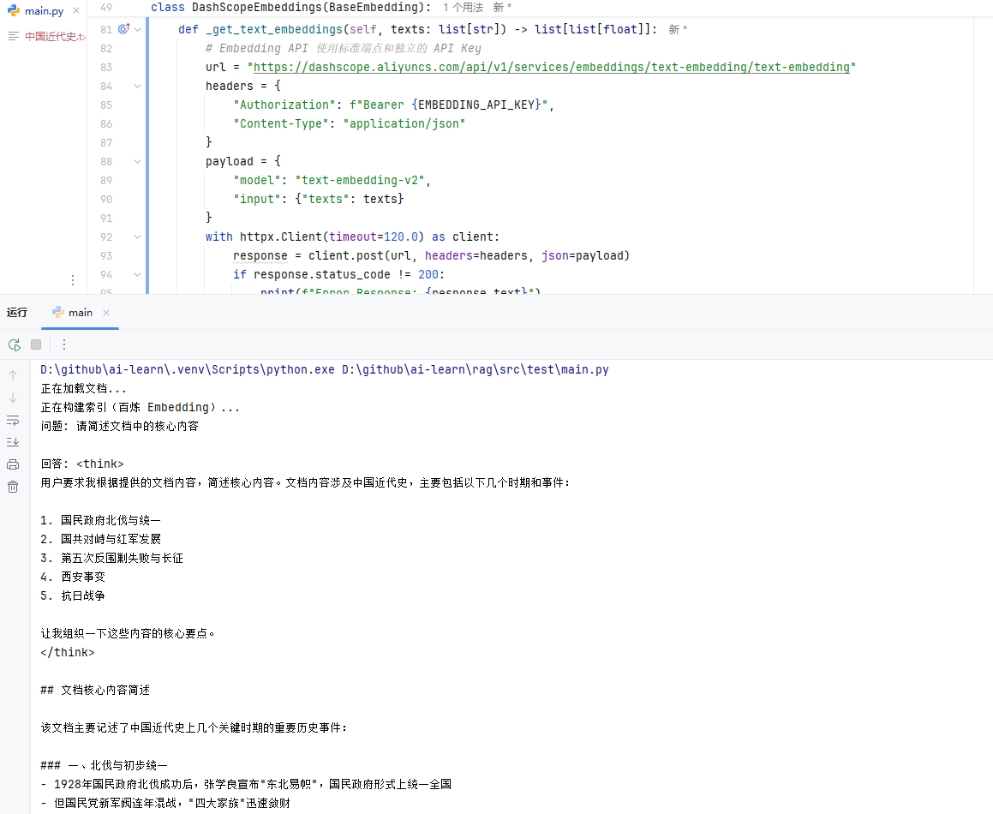Open more options in the Run toolbar
The width and height of the screenshot is (993, 814).
coord(64,344)
